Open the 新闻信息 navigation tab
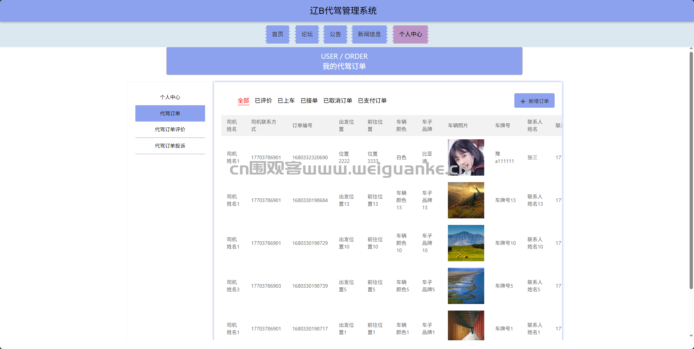The height and width of the screenshot is (349, 694). (370, 34)
